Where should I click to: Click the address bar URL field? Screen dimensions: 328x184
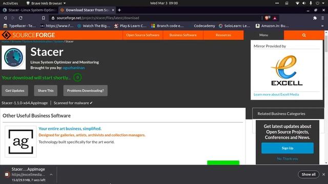tap(155, 18)
